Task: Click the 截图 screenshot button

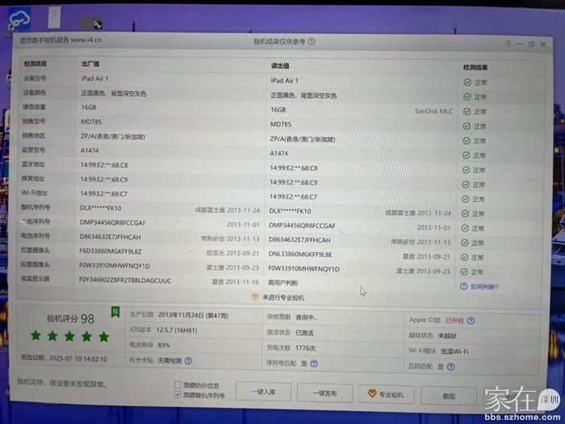Action: pyautogui.click(x=448, y=397)
